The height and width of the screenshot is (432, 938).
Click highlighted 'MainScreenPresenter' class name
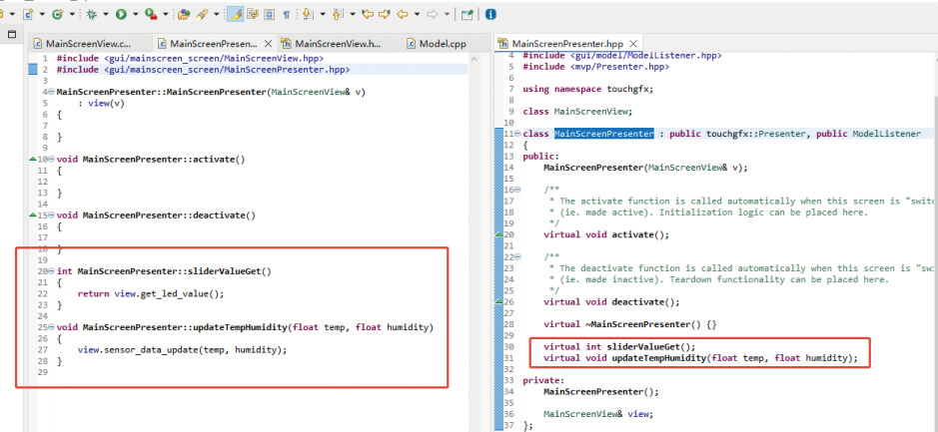point(604,134)
